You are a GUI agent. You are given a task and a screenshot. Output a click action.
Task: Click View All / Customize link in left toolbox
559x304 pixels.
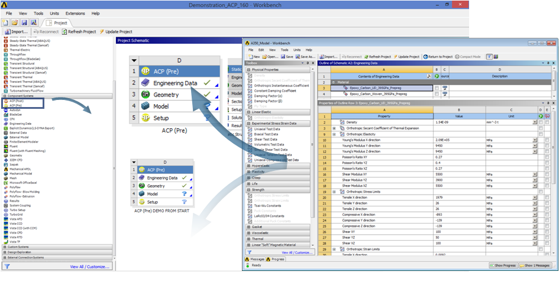89,267
